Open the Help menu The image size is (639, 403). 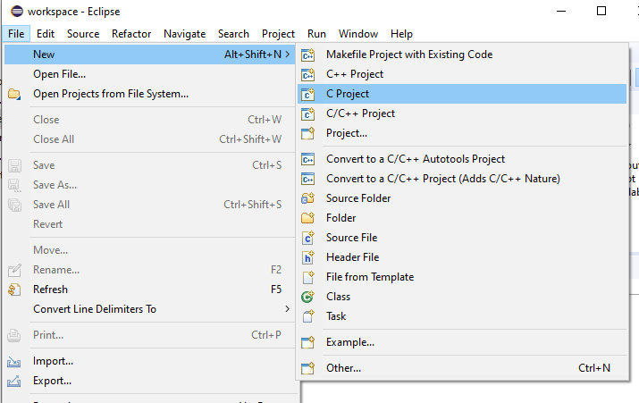[x=401, y=34]
